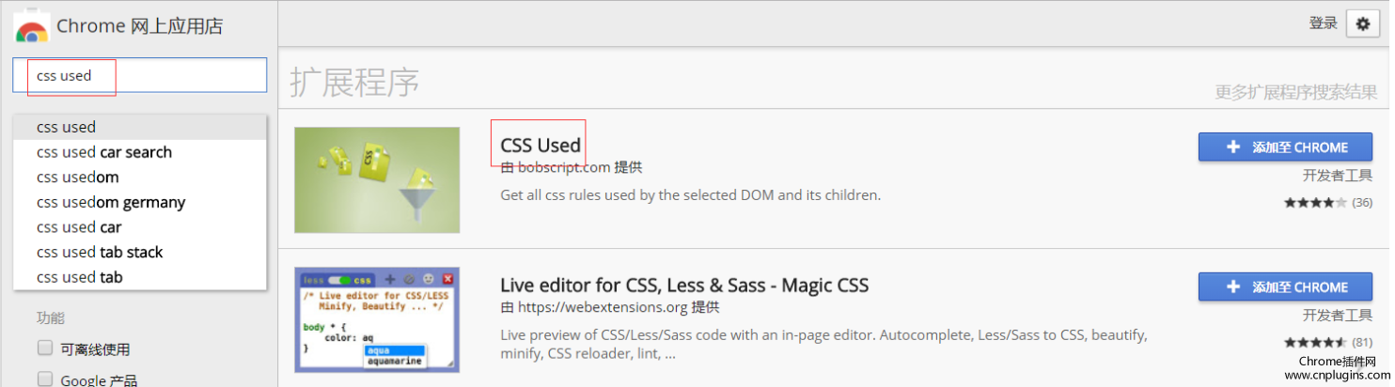The image size is (1395, 387).
Task: Click '由 bobscript.com 提供' publisher text
Action: (571, 167)
